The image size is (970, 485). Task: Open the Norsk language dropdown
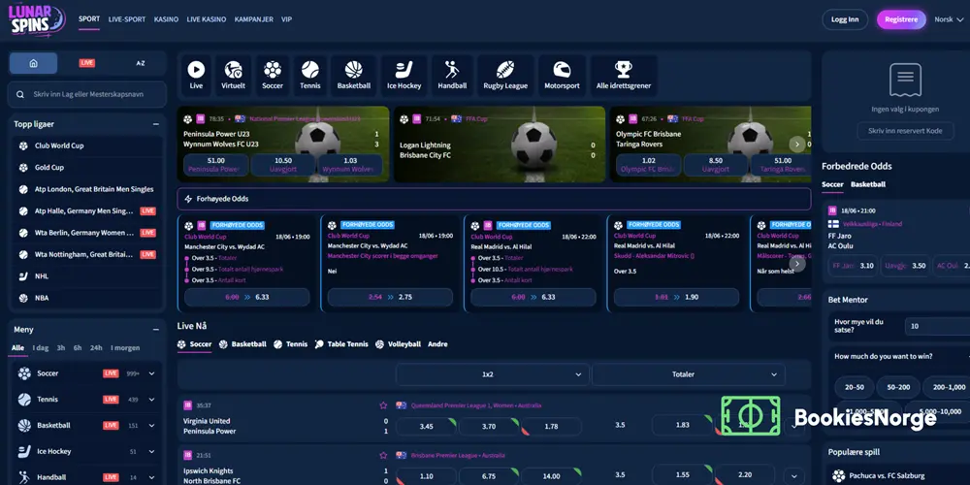(949, 19)
